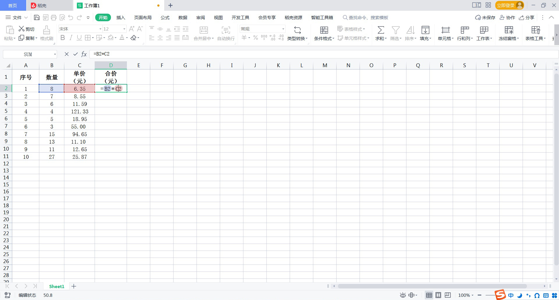The width and height of the screenshot is (559, 300).
Task: Toggle Italic formatting
Action: pos(71,38)
